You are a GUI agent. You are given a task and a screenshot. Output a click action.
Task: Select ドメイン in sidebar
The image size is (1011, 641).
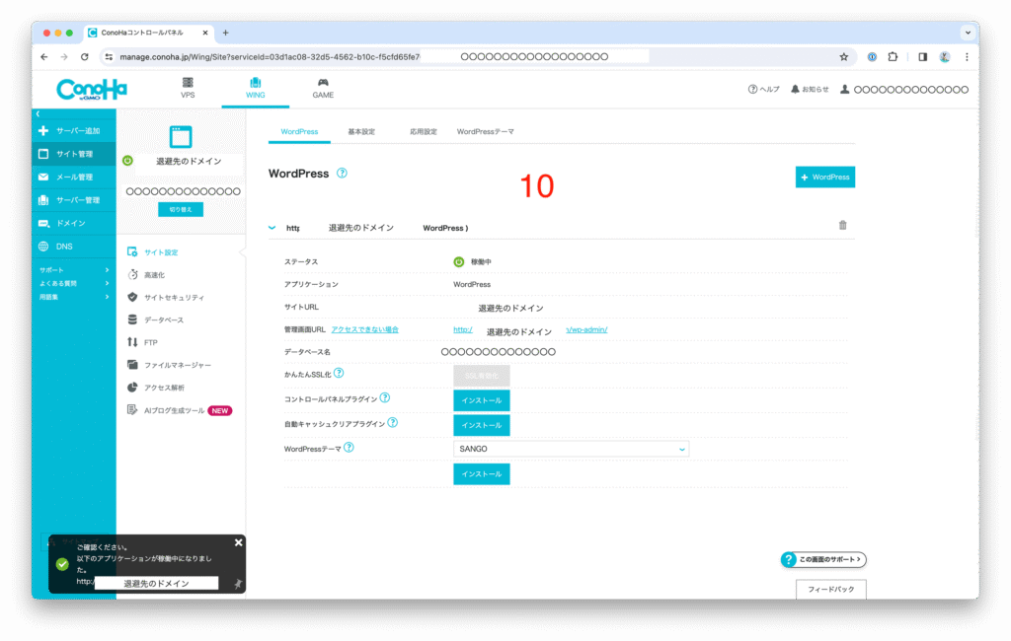(x=74, y=223)
